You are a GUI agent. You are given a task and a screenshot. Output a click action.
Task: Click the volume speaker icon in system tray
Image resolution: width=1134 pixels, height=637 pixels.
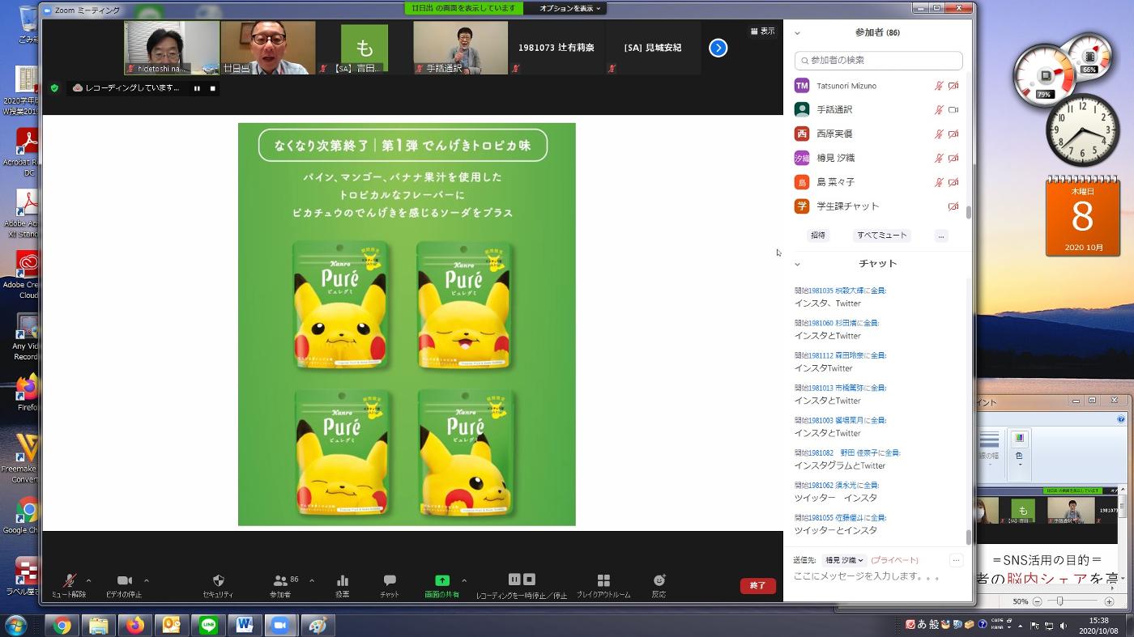pos(1063,625)
